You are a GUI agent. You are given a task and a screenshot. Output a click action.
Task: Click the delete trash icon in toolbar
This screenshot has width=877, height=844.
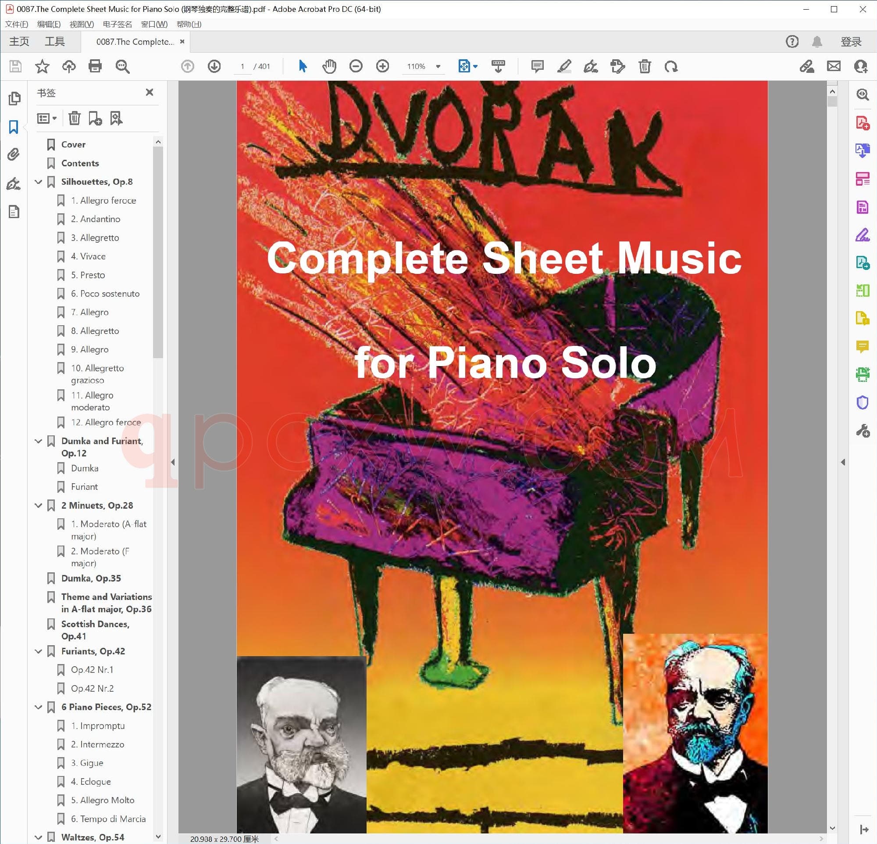click(x=644, y=66)
